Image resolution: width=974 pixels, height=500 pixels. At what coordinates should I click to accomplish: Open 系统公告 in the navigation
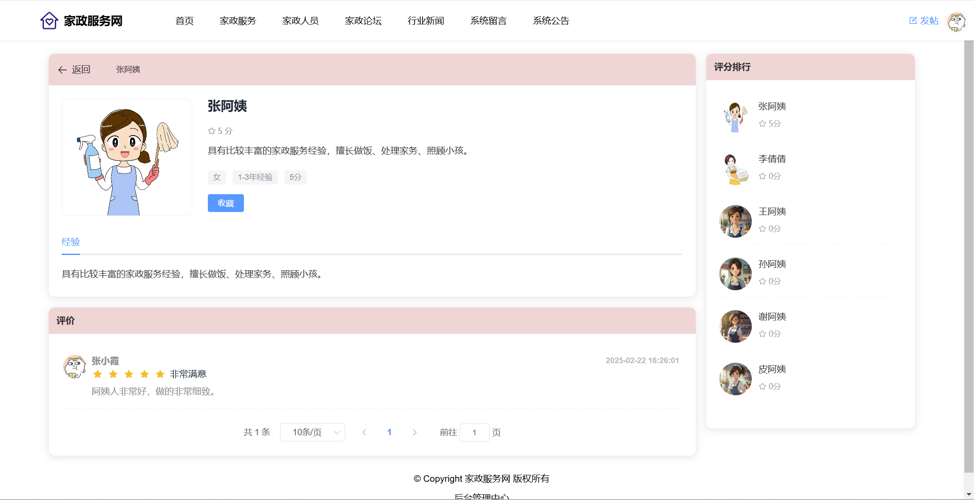click(x=551, y=21)
